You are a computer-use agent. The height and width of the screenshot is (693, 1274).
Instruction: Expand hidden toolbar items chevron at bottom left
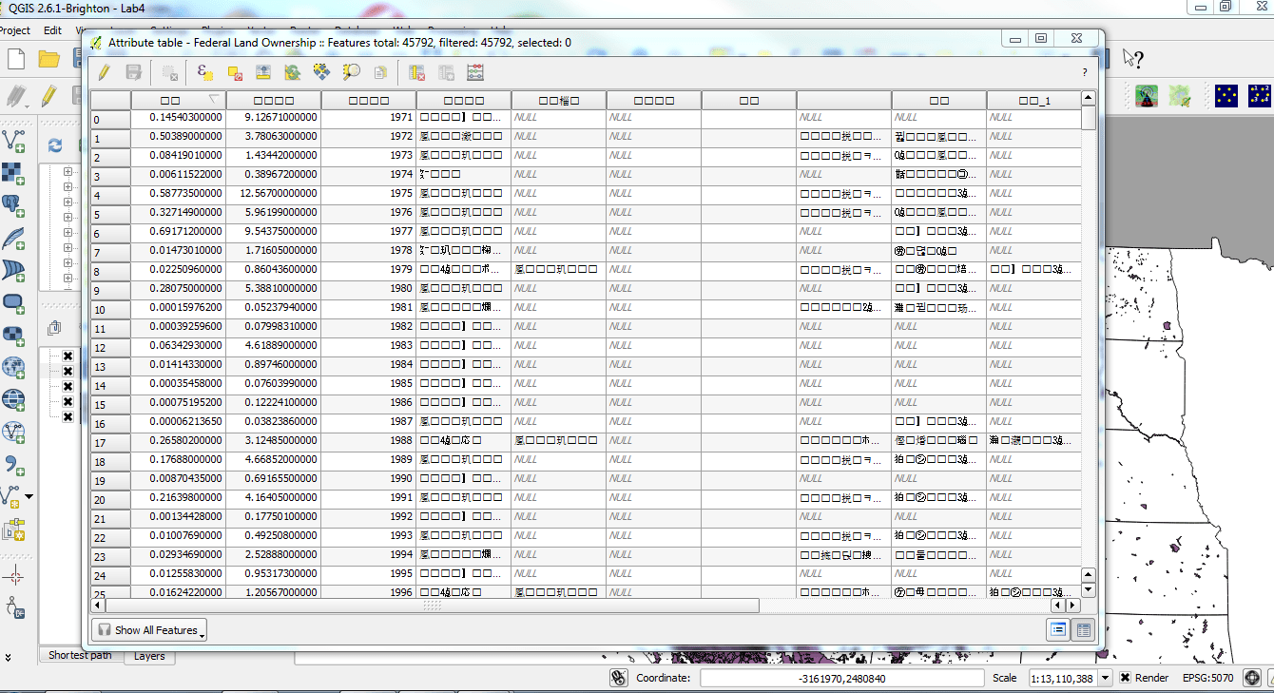pos(9,656)
